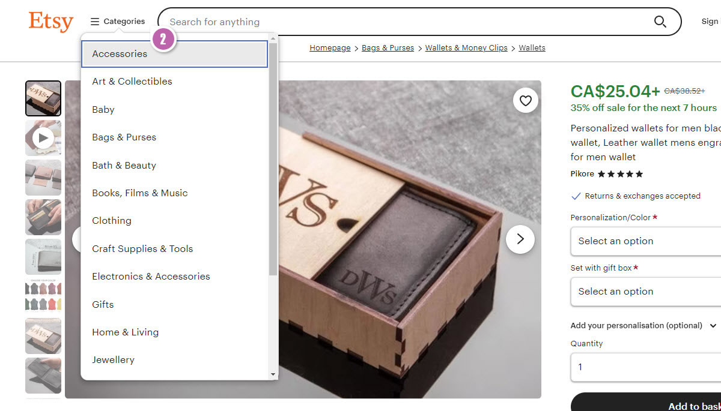
Task: Play the product video thumbnail
Action: click(43, 139)
